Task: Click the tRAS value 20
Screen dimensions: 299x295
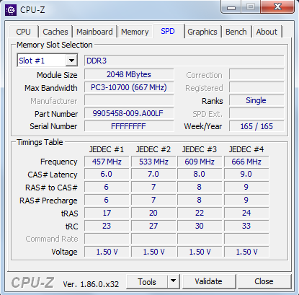Action: coord(153,213)
